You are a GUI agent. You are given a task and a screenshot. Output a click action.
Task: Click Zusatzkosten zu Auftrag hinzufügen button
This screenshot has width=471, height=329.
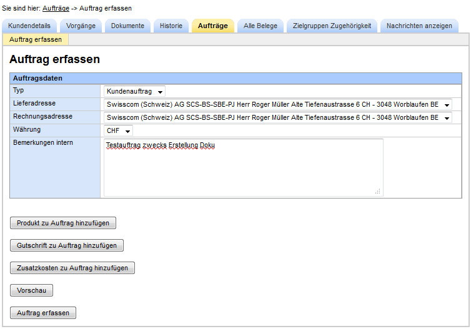coord(72,268)
